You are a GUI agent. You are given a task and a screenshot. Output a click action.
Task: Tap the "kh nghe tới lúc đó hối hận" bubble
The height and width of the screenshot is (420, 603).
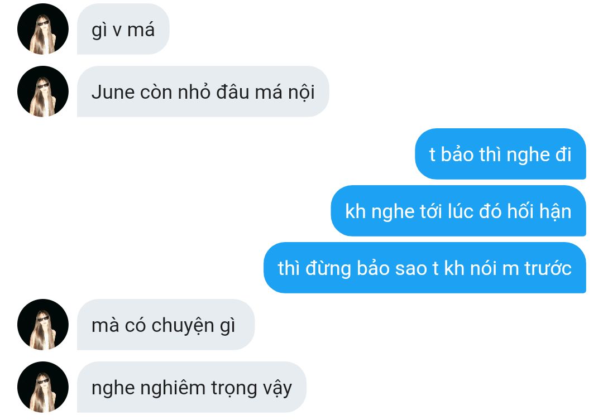tap(458, 211)
